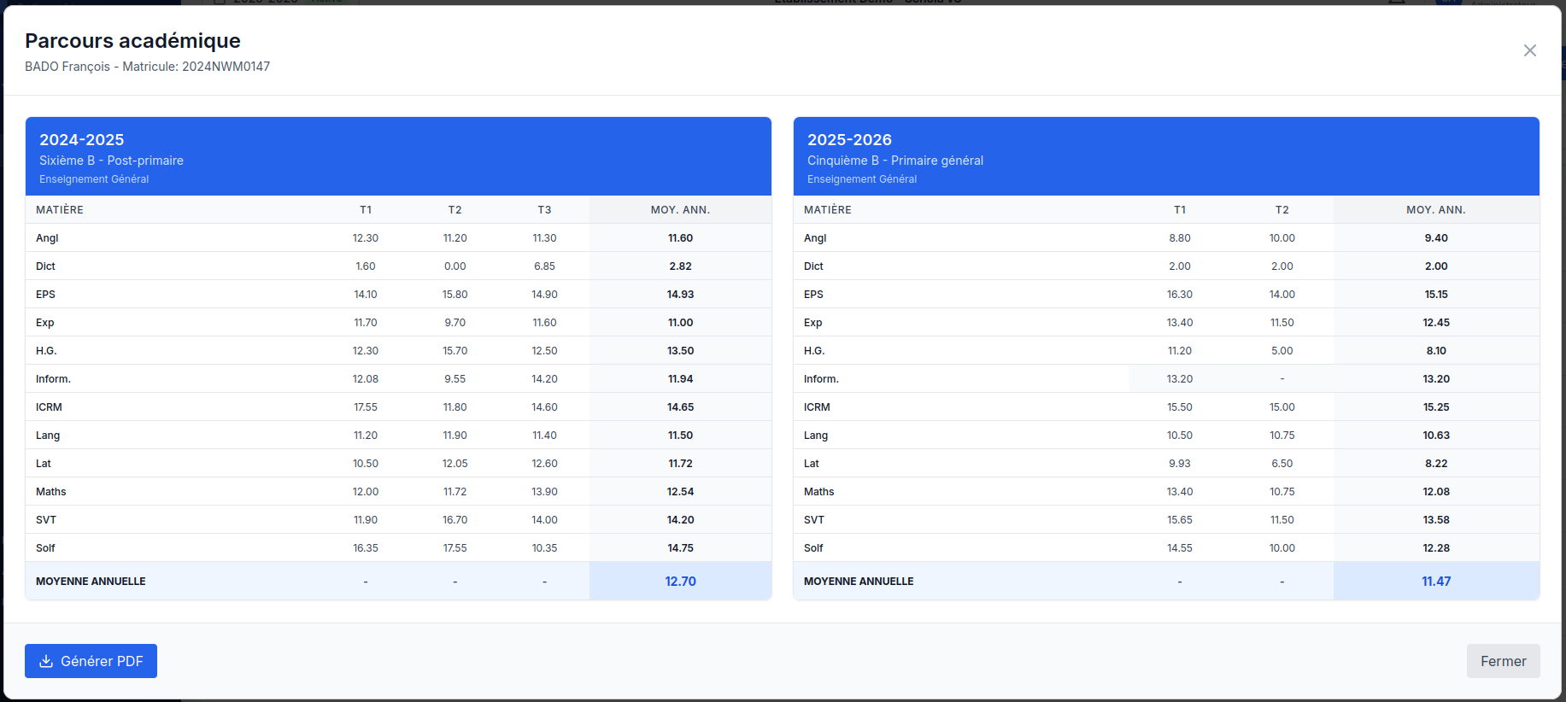The image size is (1566, 702).
Task: Click SVT T1 grade 15.65
Action: click(1180, 520)
